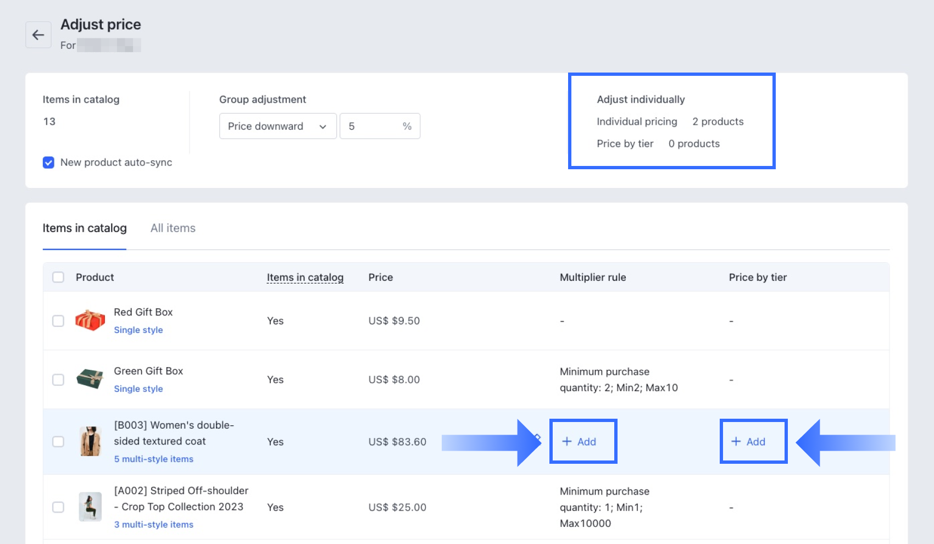The width and height of the screenshot is (934, 544).
Task: Click the Striped Off-shoulder top thumbnail
Action: [x=90, y=507]
